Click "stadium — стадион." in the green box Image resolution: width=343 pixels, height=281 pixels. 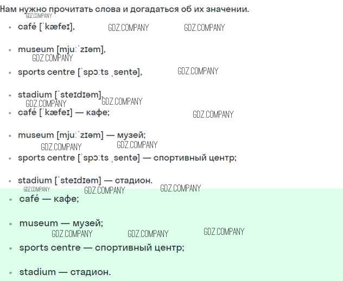click(x=65, y=272)
